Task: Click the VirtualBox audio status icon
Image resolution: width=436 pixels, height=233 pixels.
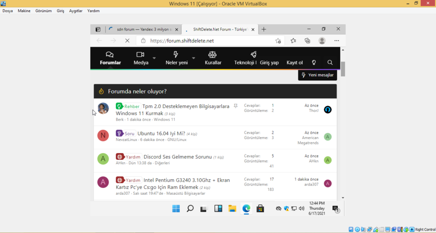Action: coord(363,230)
